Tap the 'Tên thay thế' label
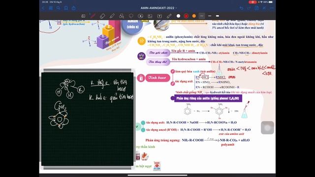This screenshot has height=177, width=315. (x=158, y=62)
